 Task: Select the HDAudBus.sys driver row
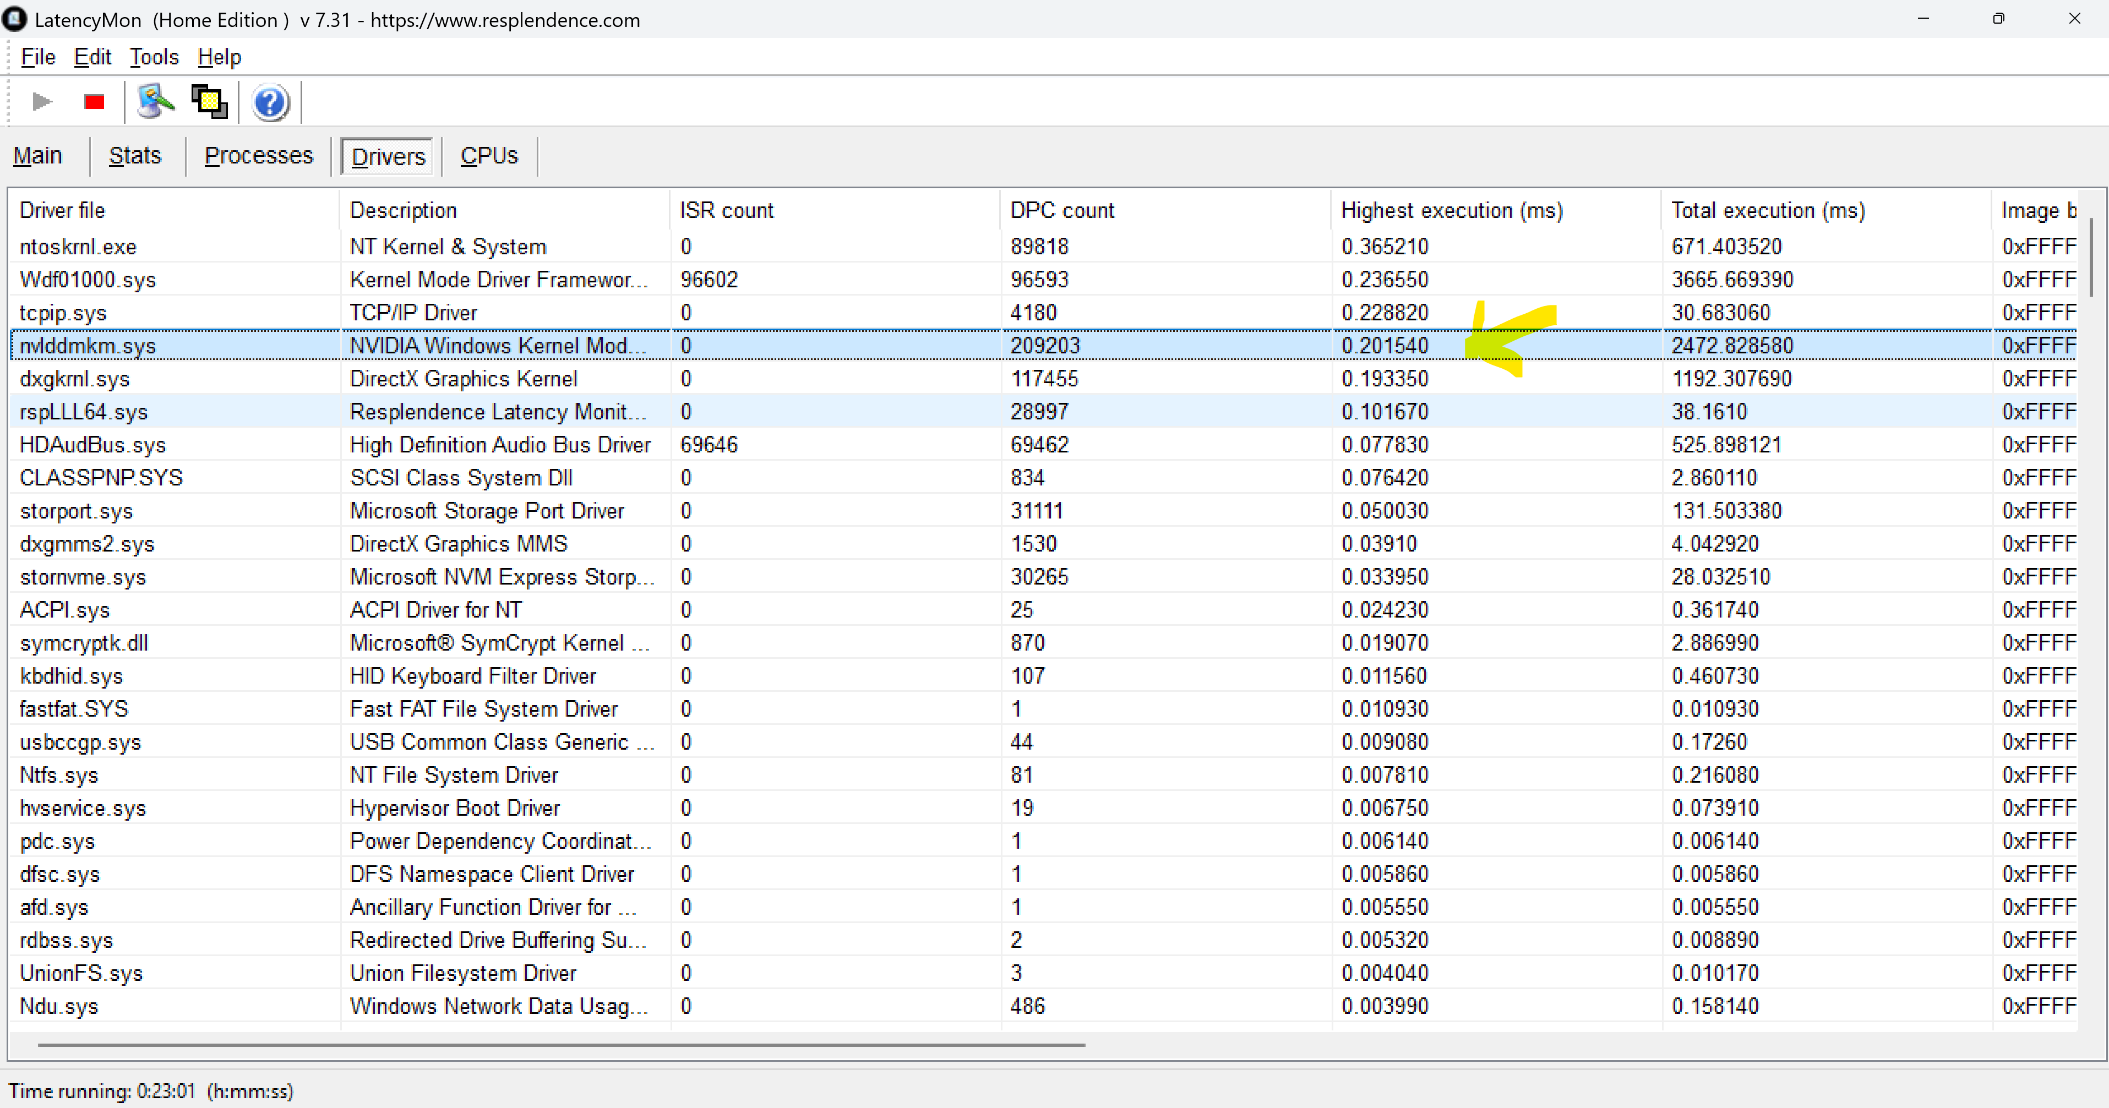92,444
